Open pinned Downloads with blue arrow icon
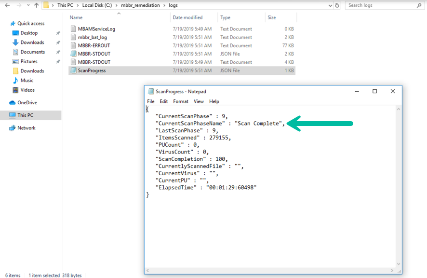Image resolution: width=427 pixels, height=278 pixels. (x=32, y=42)
